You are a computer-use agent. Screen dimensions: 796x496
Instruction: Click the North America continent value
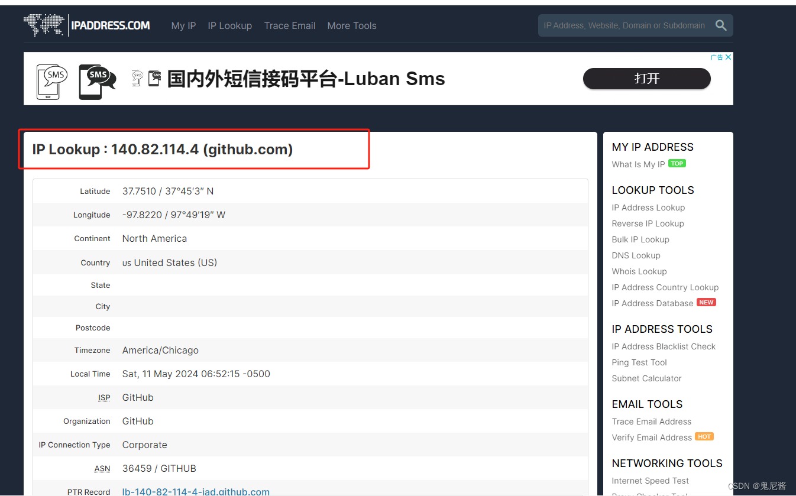154,238
